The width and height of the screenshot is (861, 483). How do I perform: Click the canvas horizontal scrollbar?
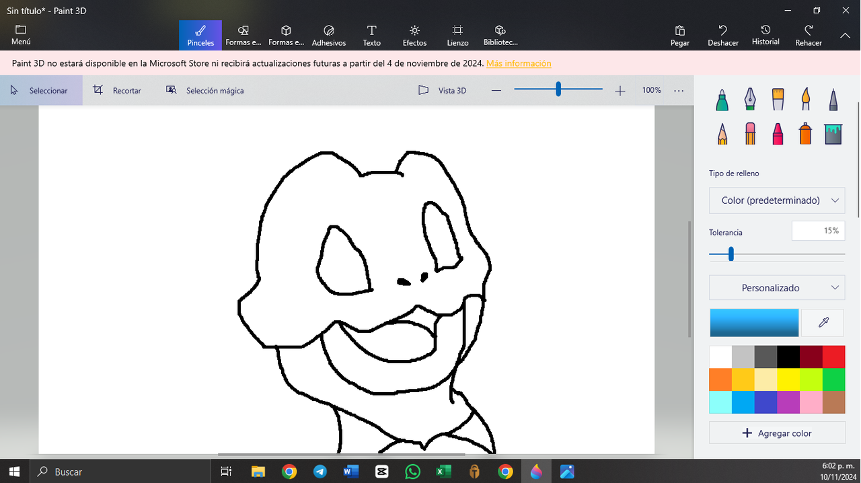point(341,455)
